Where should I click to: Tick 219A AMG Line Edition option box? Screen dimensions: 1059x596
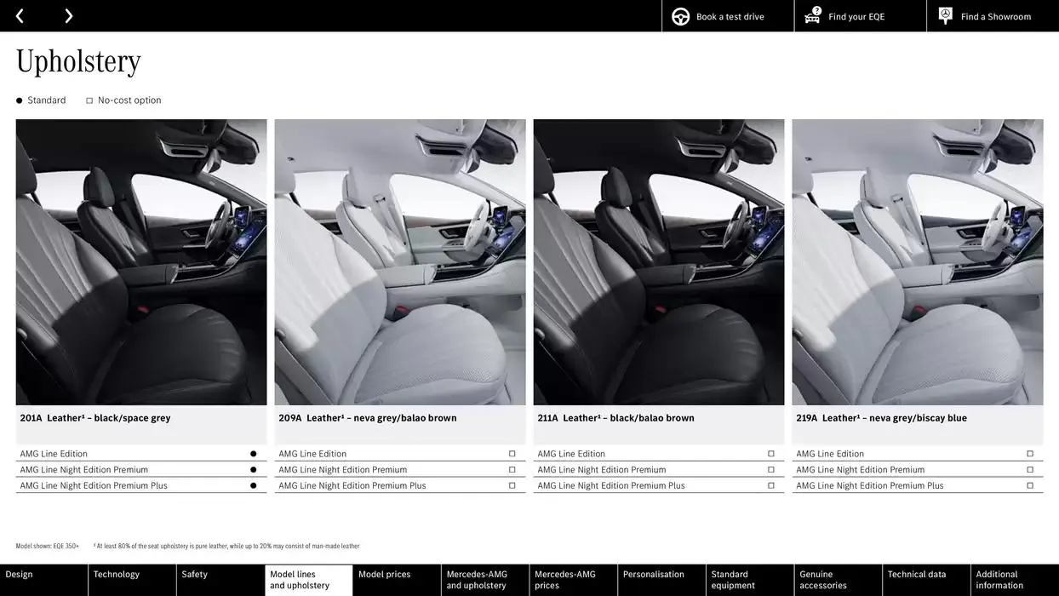click(x=1030, y=454)
